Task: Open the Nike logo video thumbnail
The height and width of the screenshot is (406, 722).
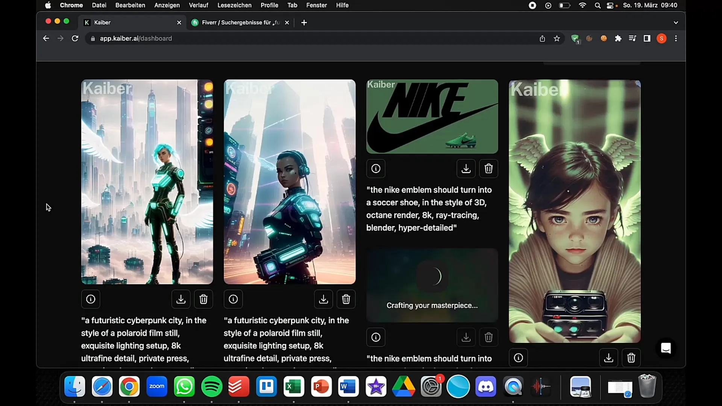Action: point(432,117)
